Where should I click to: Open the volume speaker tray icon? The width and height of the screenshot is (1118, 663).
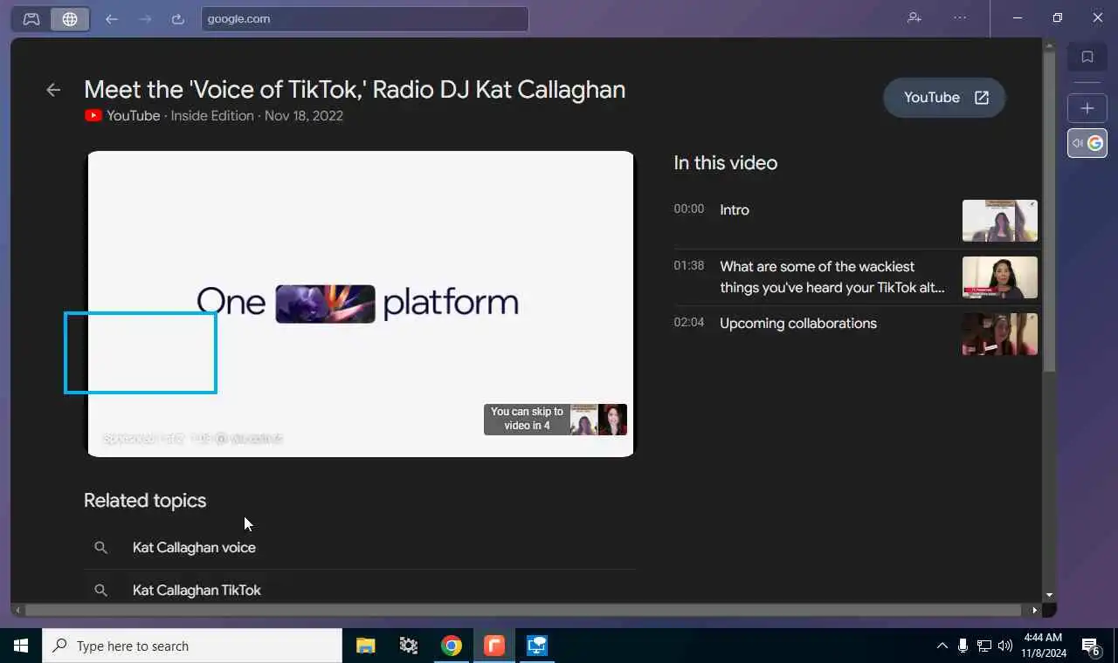click(1005, 646)
